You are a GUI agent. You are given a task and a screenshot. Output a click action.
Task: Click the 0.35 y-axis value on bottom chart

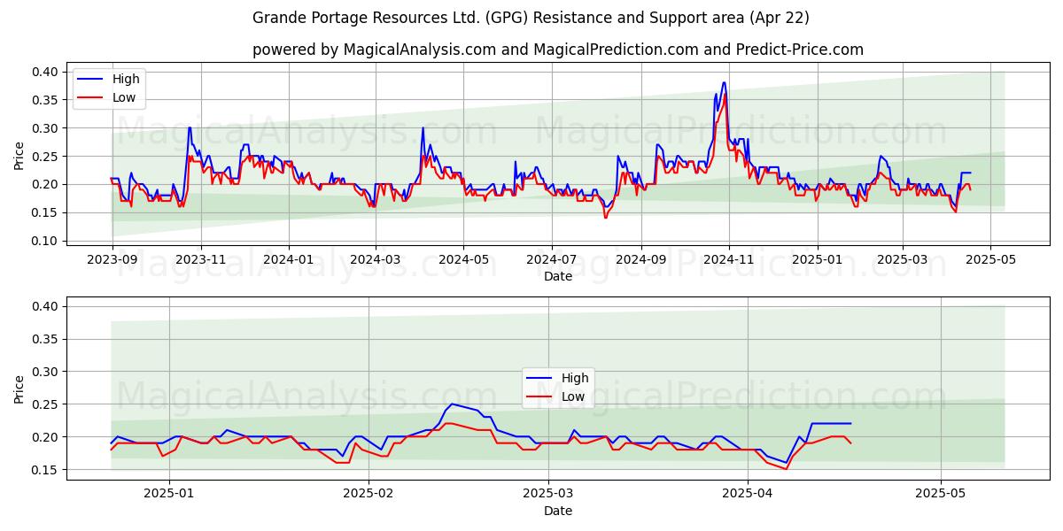pos(45,339)
